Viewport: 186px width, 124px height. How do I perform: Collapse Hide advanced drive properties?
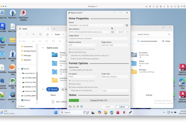coord(82,49)
